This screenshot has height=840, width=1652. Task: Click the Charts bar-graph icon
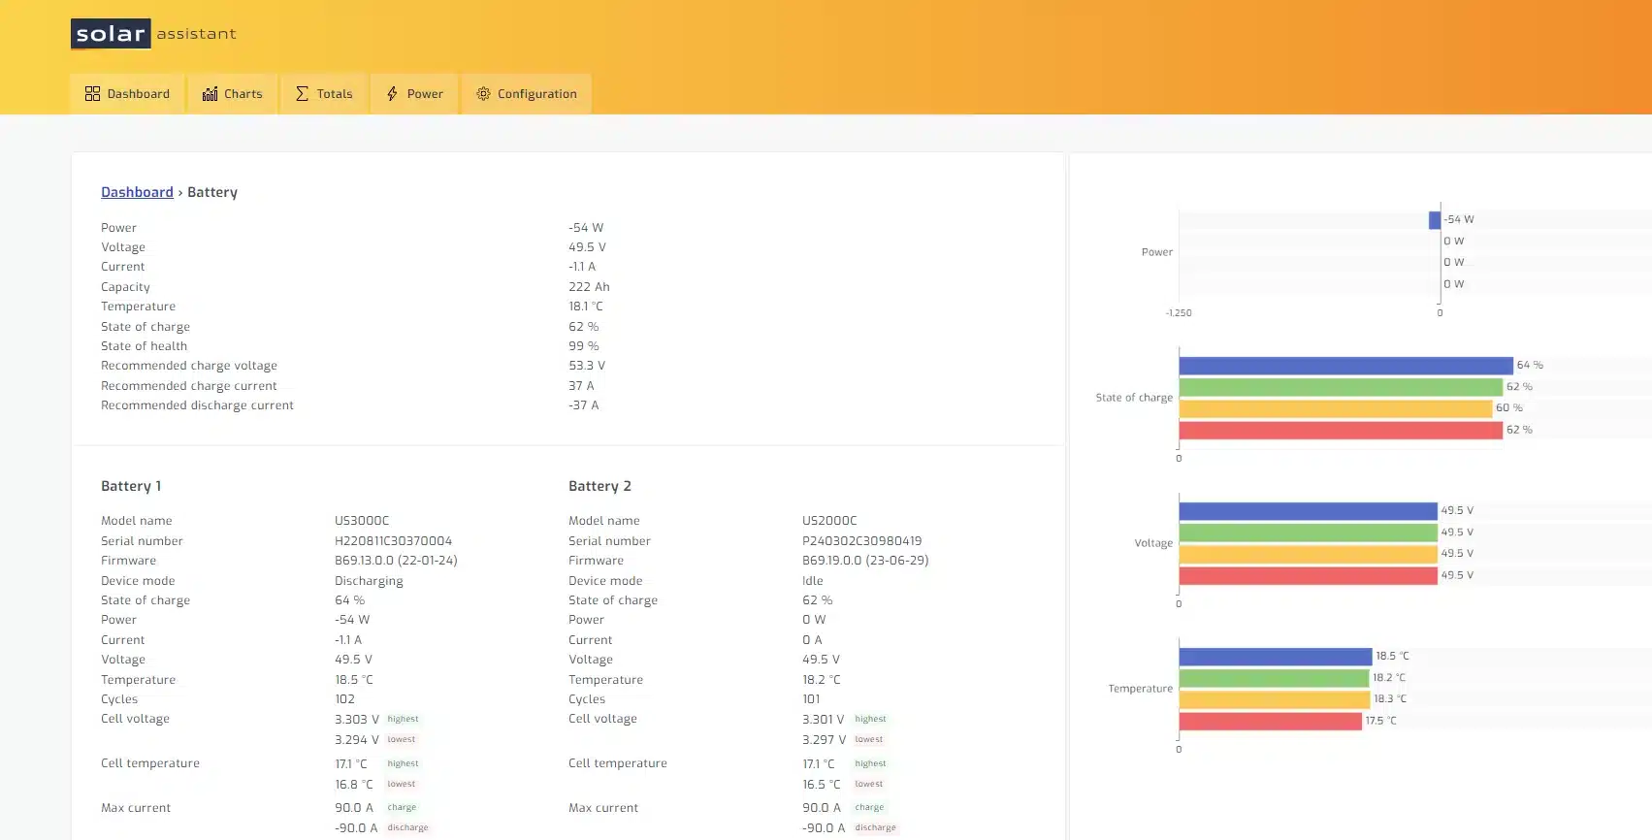210,94
